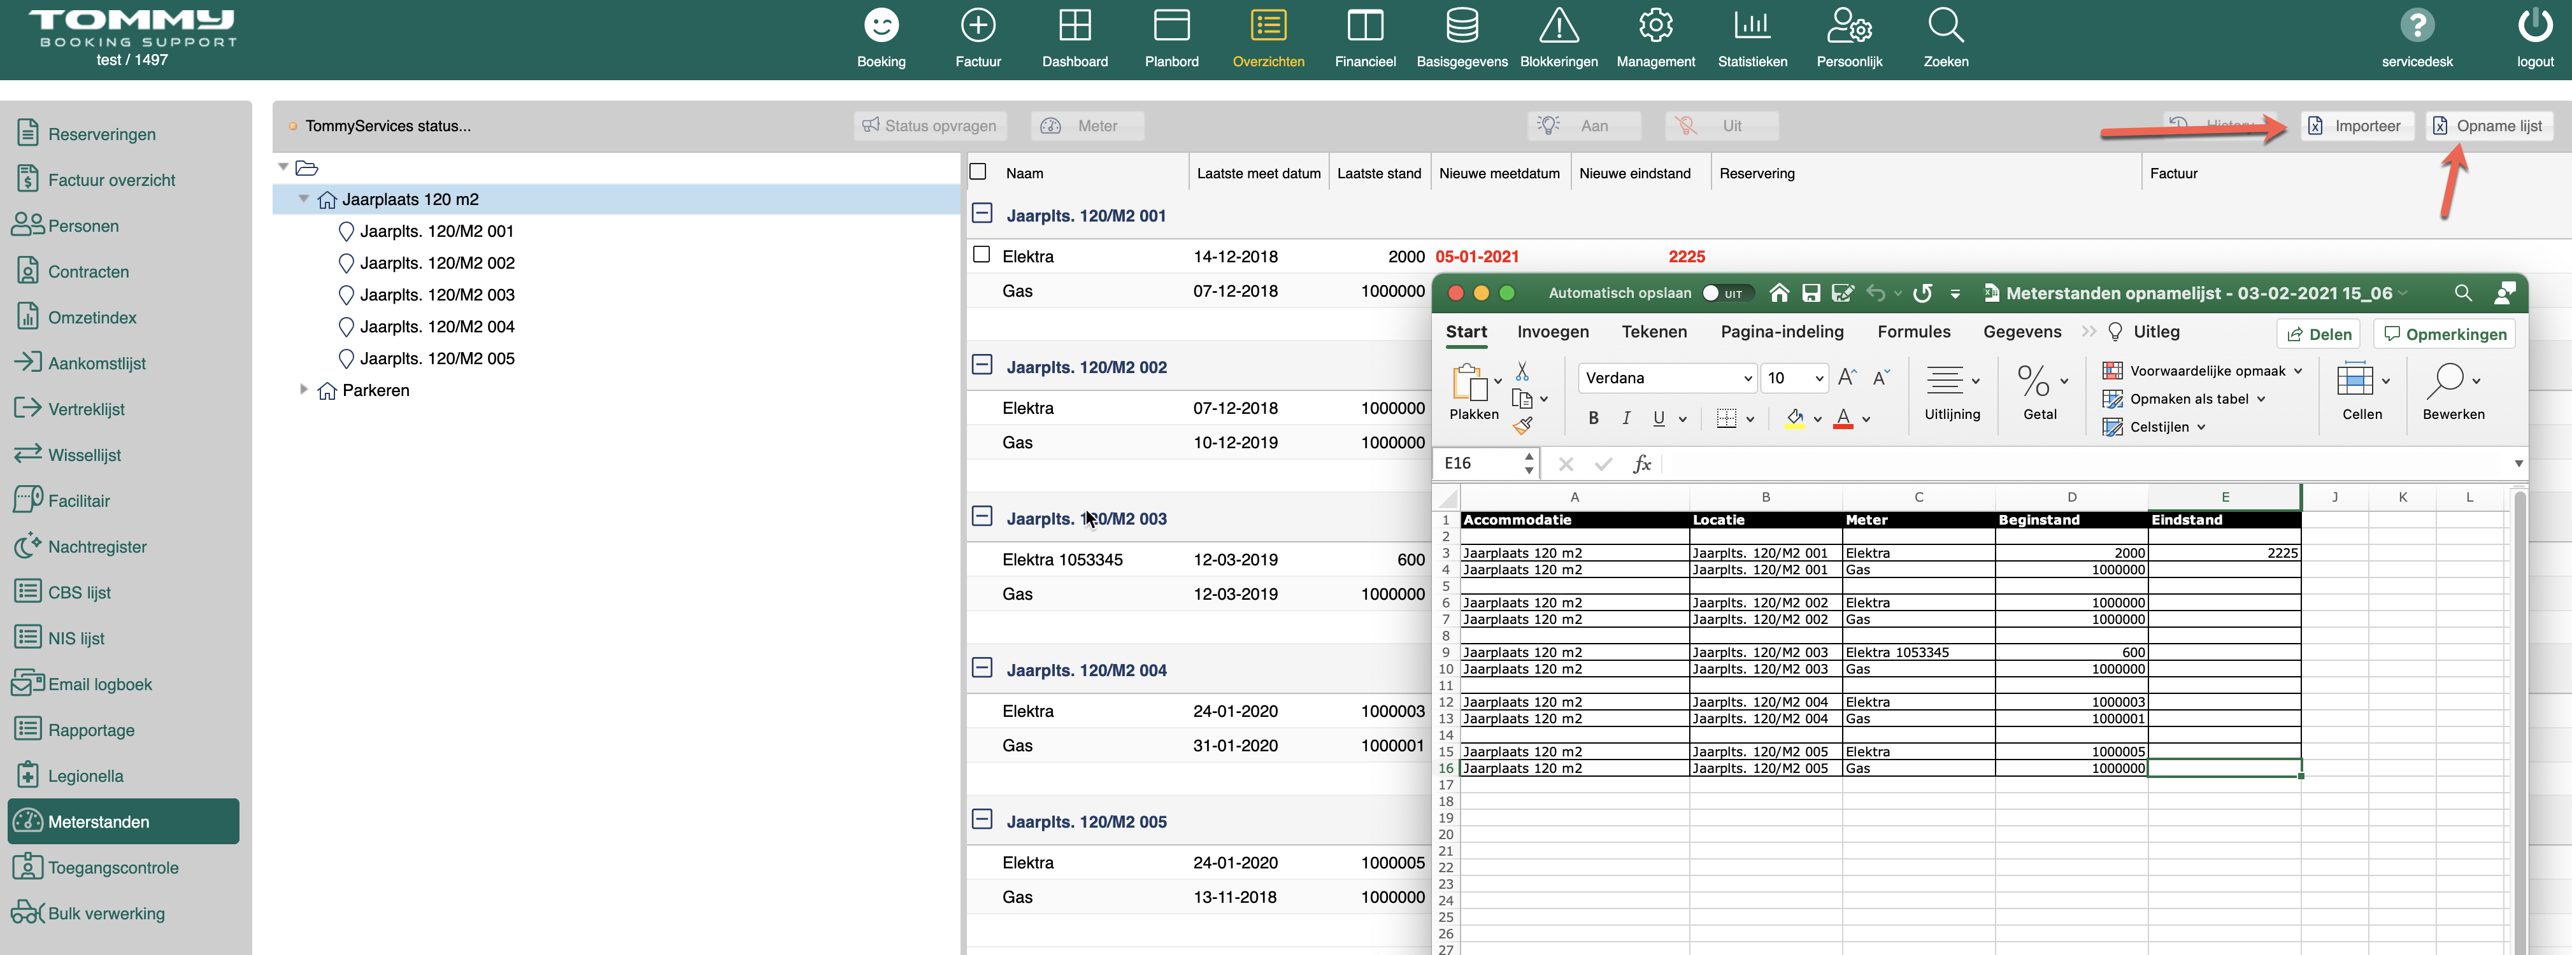Collapse the Jaarplts. 120/M2 004 group
The width and height of the screenshot is (2572, 955).
pyautogui.click(x=982, y=668)
